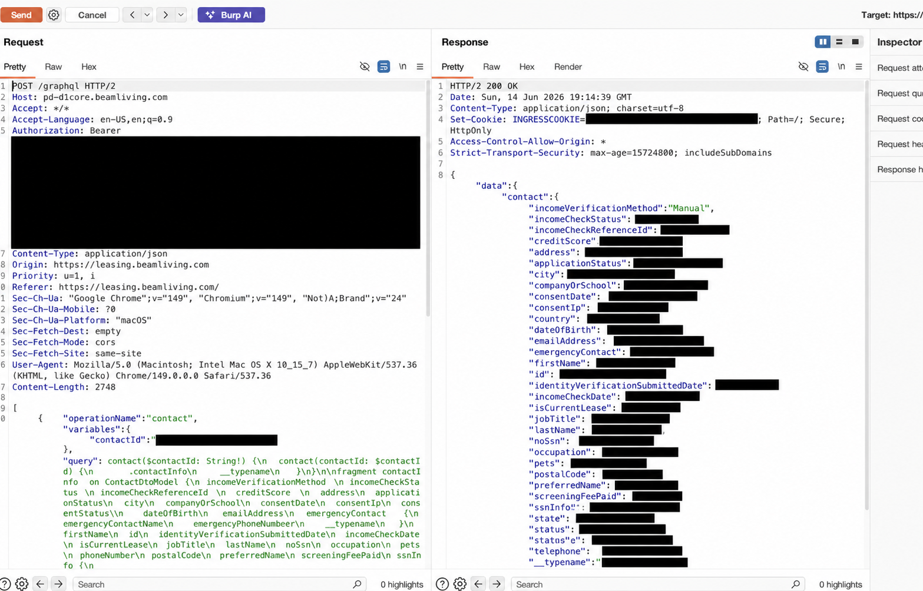Go to previous search match in Response
The image size is (923, 591).
[x=478, y=584]
